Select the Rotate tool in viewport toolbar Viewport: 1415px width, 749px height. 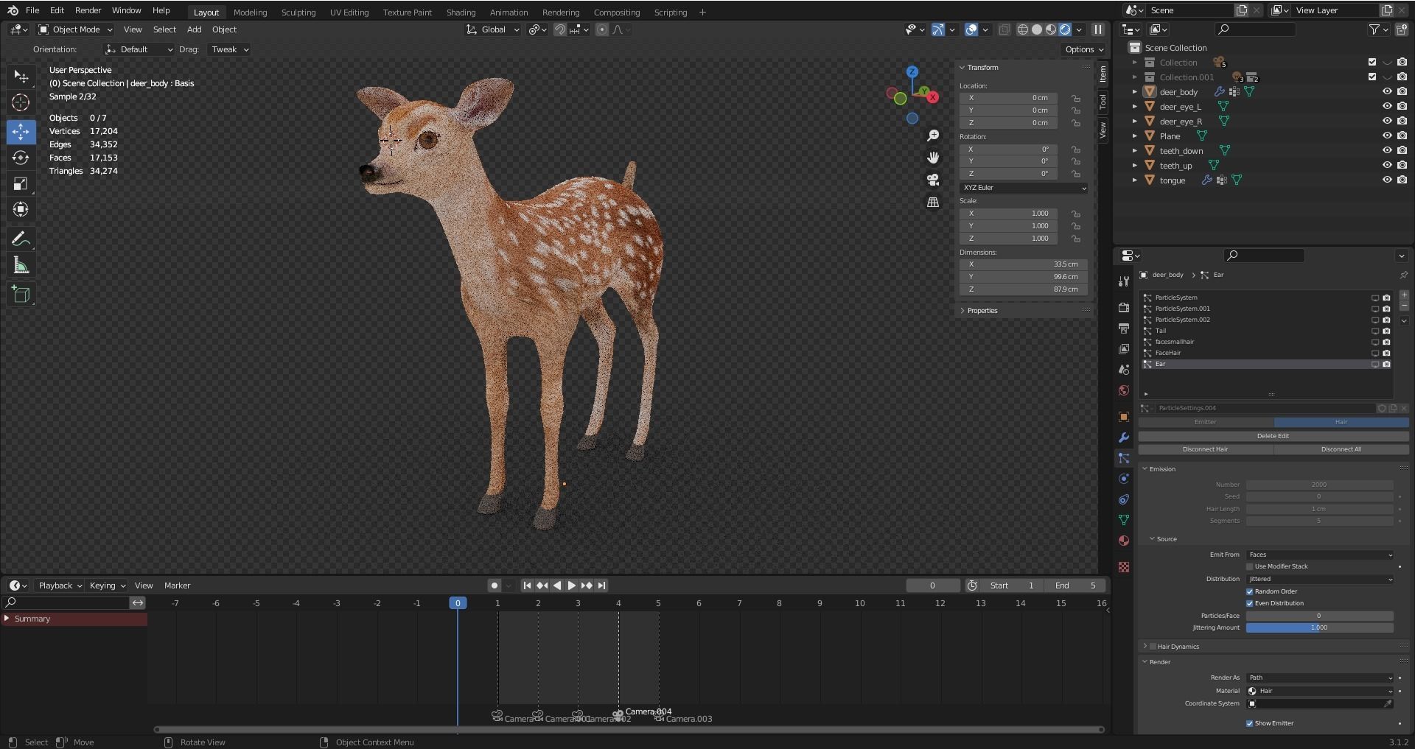(x=21, y=158)
